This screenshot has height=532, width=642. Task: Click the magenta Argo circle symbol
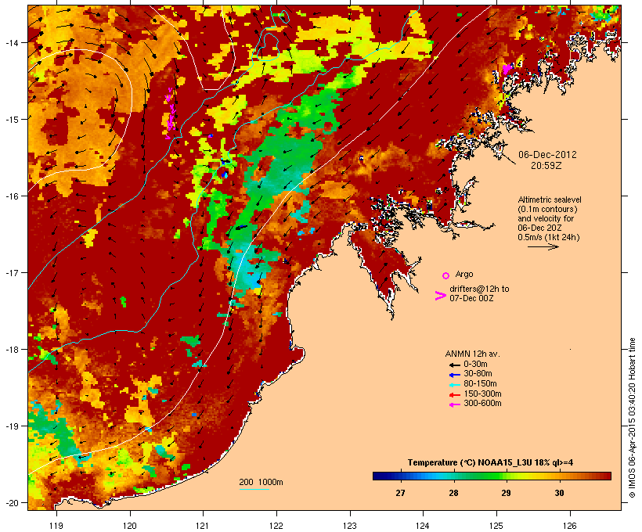(446, 275)
